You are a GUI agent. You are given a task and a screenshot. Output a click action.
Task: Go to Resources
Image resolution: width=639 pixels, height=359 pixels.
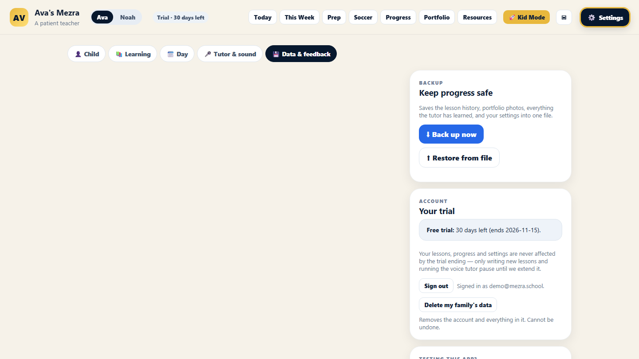477,17
